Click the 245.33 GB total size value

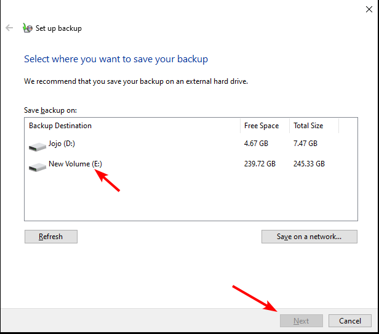(309, 164)
